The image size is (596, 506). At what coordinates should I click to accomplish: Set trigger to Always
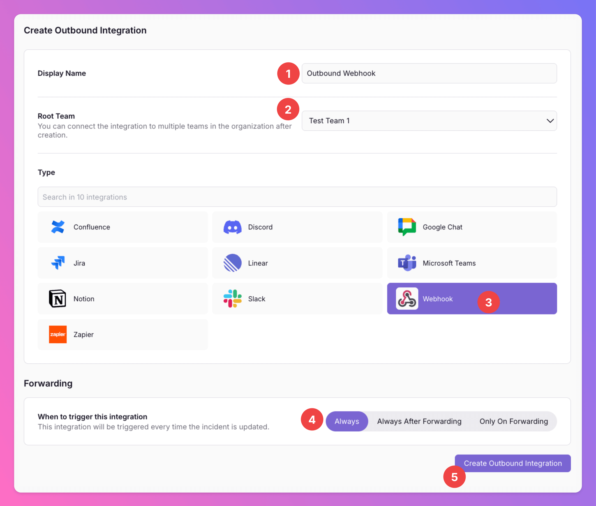click(346, 421)
